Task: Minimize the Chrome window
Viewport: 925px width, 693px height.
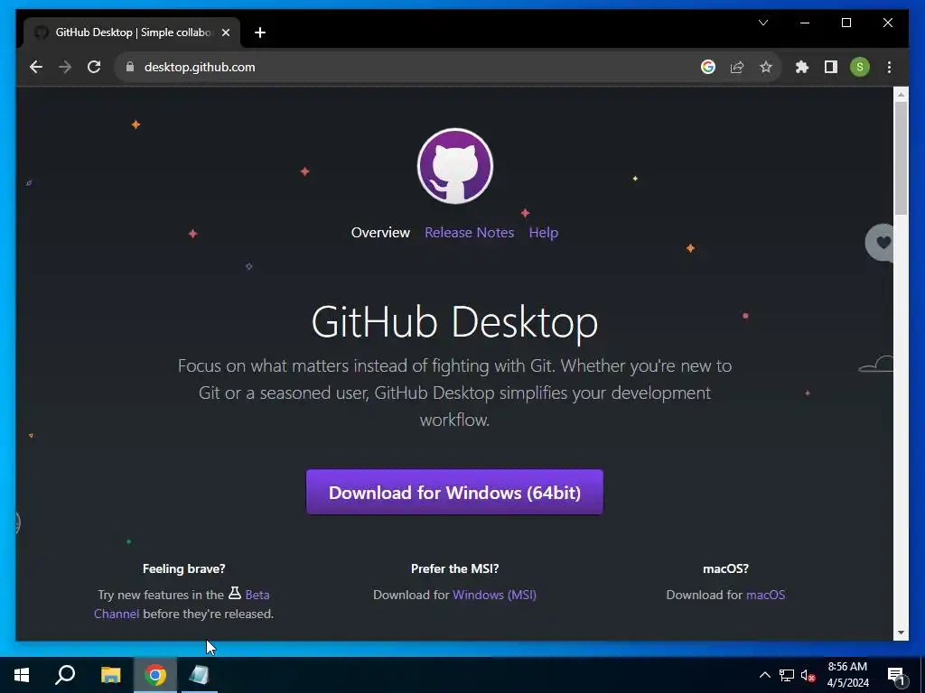Action: 805,23
